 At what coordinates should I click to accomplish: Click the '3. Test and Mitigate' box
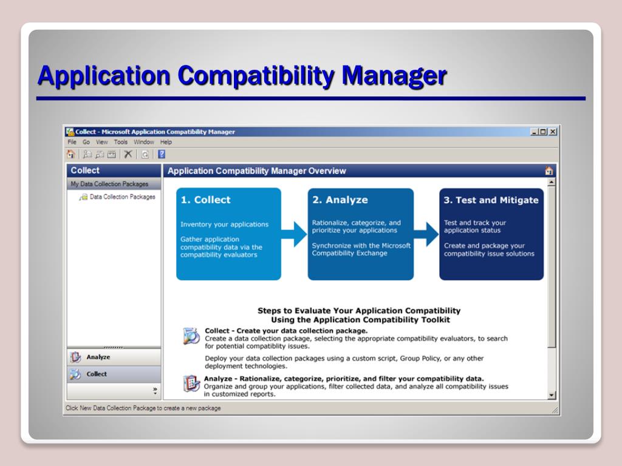tap(491, 234)
